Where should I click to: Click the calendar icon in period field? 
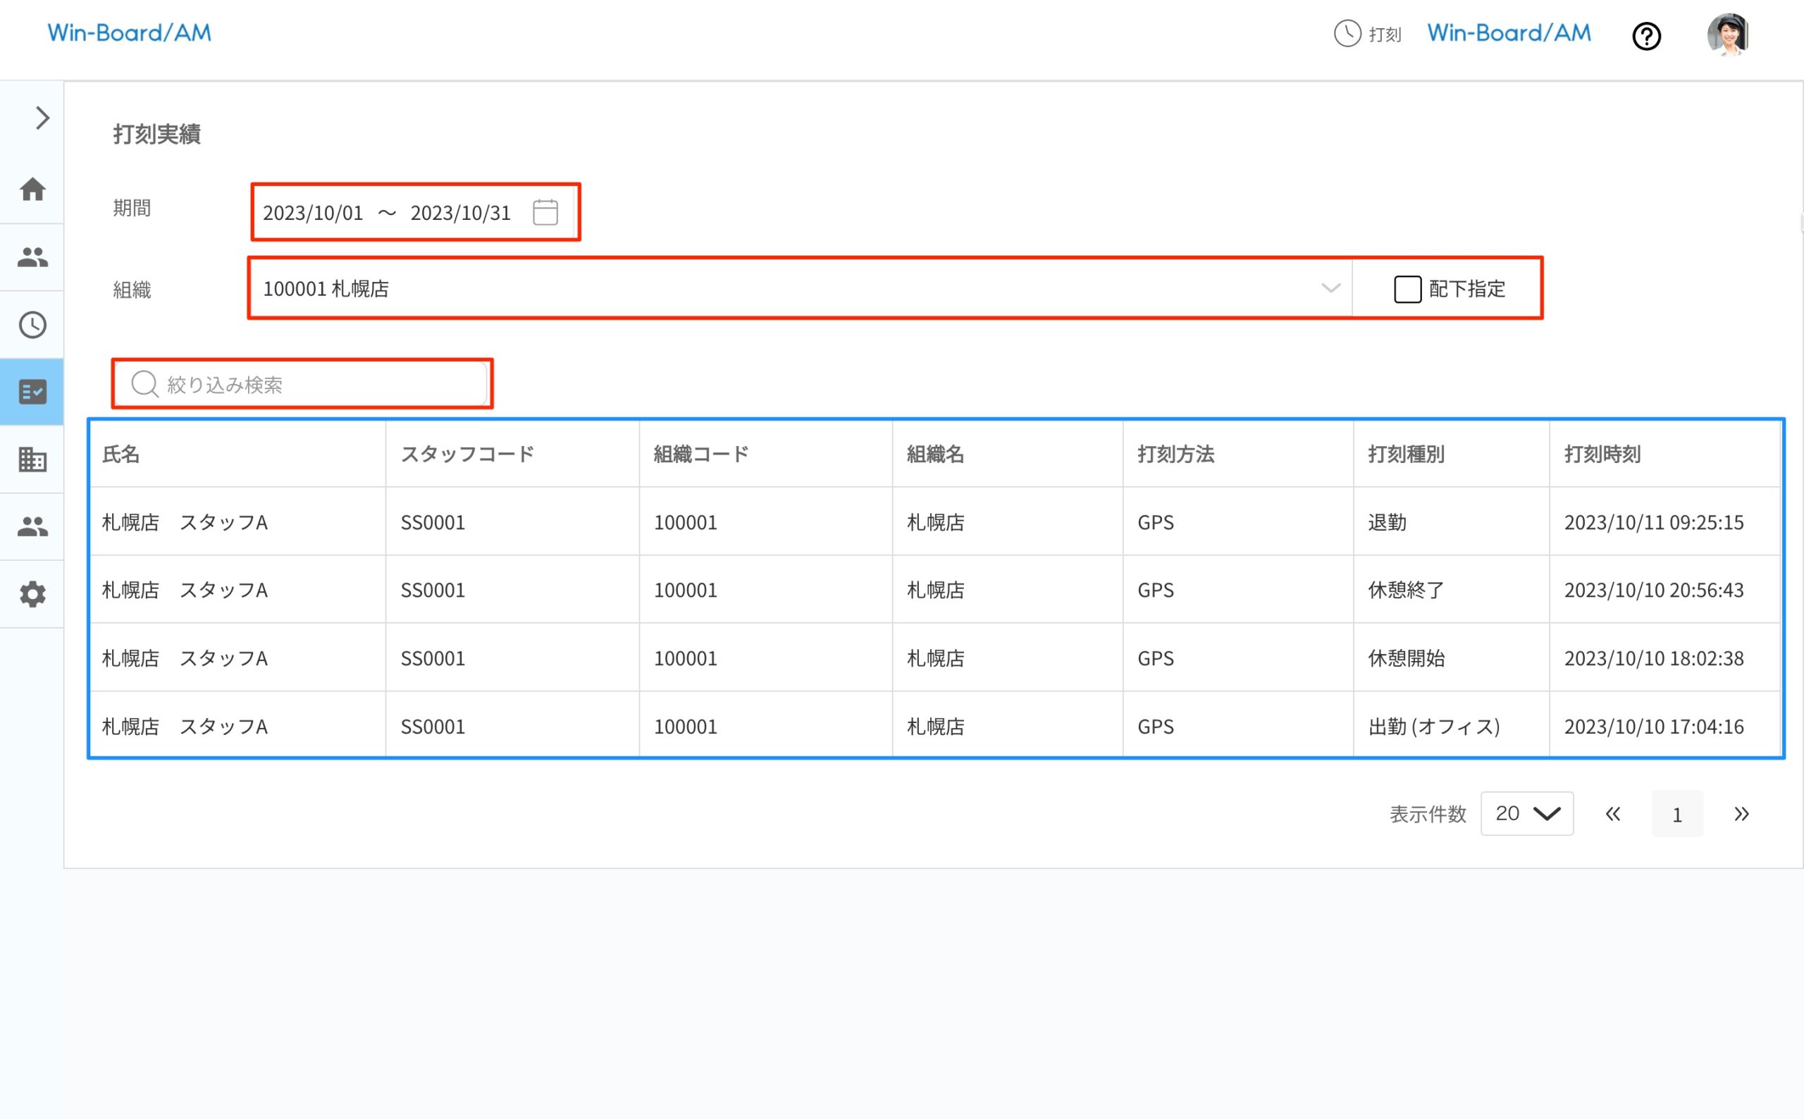point(545,212)
